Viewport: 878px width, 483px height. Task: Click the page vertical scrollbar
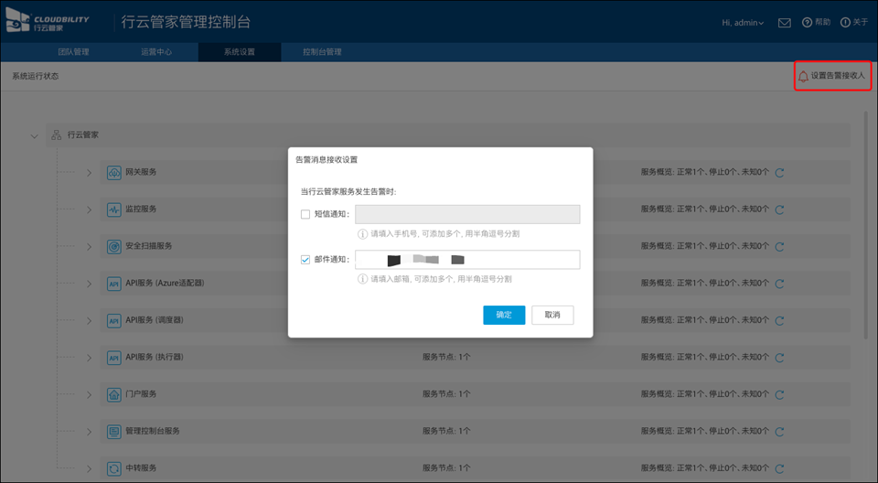(x=866, y=224)
